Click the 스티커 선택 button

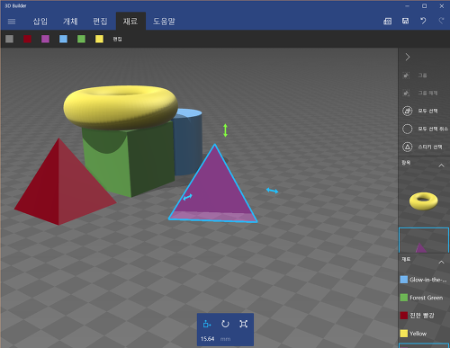pyautogui.click(x=424, y=147)
